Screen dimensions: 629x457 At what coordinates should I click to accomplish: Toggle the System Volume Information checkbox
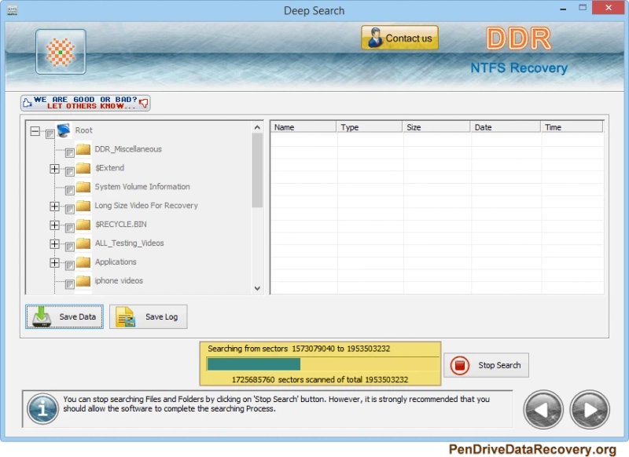pyautogui.click(x=69, y=190)
